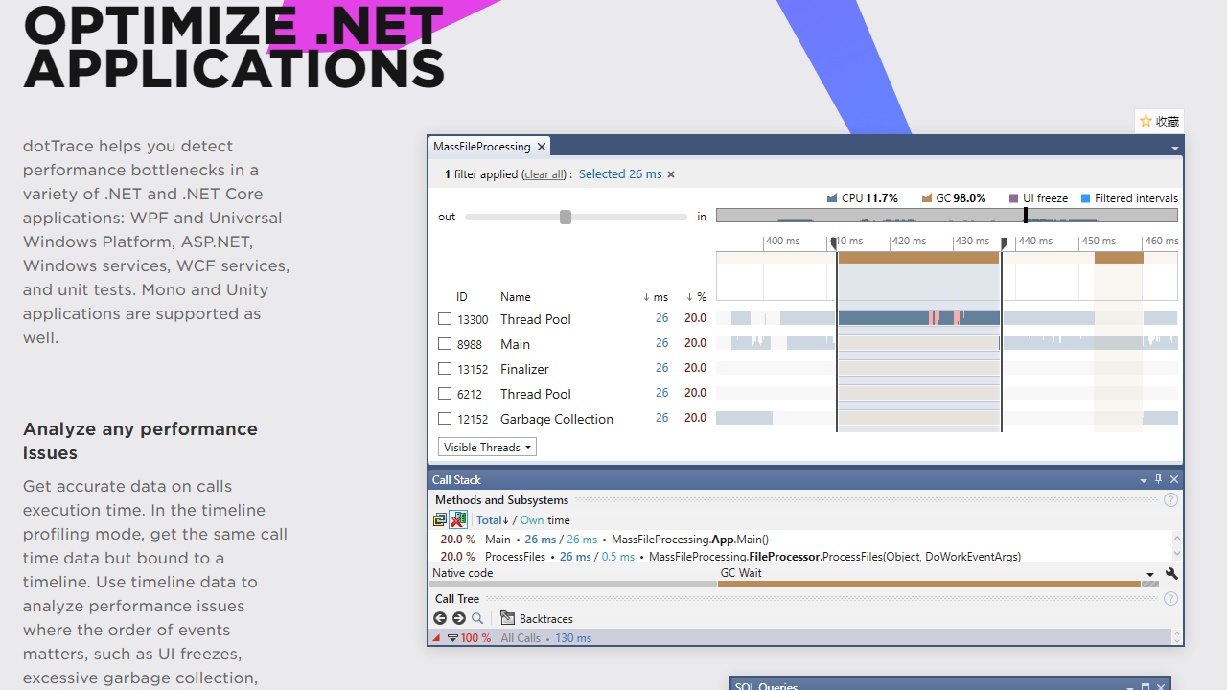
Task: Click the "clear all" filter link
Action: 544,174
